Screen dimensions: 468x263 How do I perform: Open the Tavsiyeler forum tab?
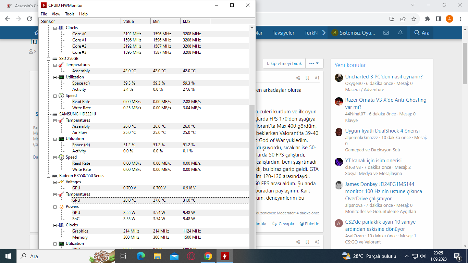[283, 33]
